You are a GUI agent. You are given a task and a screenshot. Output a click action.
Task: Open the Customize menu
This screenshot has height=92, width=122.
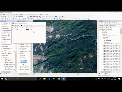pyautogui.click(x=37, y=15)
